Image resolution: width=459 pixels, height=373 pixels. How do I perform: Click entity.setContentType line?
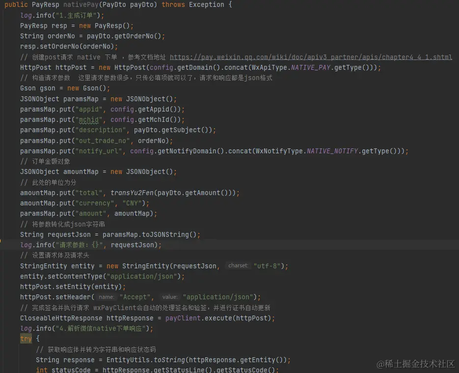[103, 276]
